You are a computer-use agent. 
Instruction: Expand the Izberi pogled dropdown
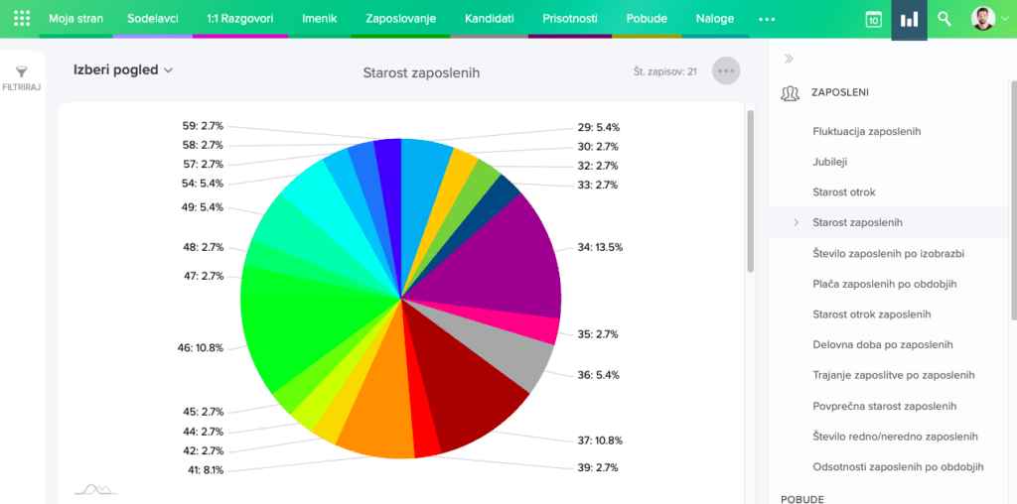coord(123,70)
